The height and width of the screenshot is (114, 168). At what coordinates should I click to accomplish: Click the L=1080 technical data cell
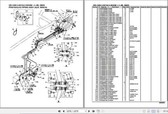132,8
